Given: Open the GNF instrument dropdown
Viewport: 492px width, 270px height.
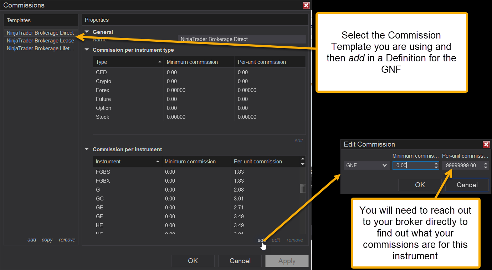Looking at the screenshot, I should (367, 165).
